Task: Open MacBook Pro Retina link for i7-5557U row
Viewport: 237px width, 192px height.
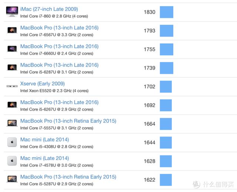Action: [68, 121]
